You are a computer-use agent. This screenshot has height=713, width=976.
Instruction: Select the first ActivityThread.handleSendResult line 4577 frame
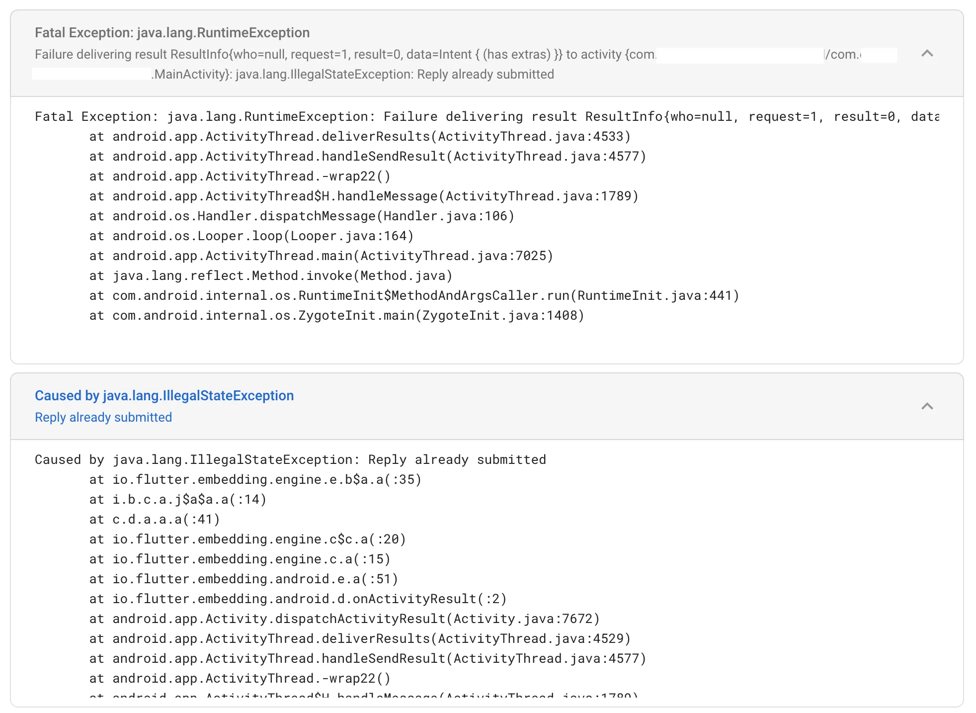[x=368, y=157]
